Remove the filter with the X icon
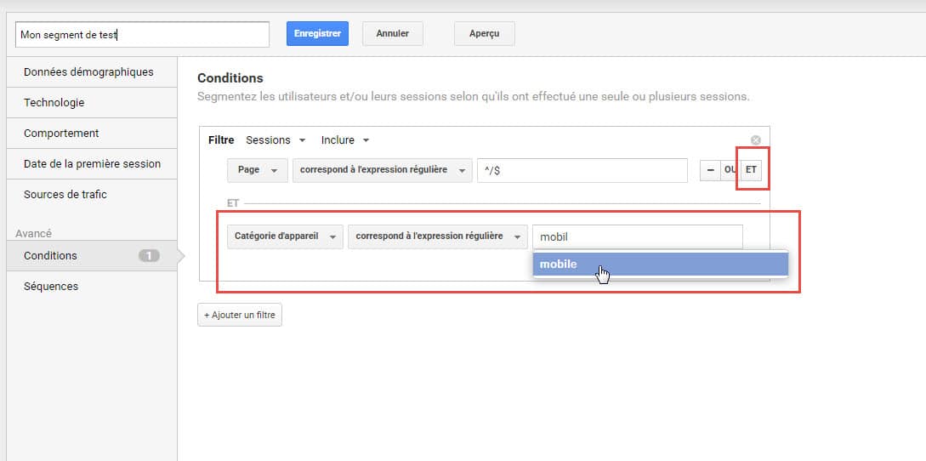Viewport: 926px width, 461px height. (x=755, y=140)
